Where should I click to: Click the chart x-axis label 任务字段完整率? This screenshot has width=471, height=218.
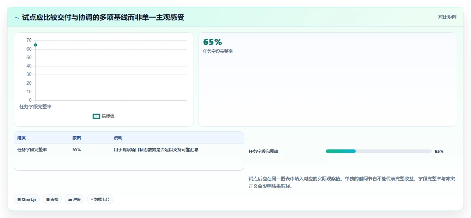[35, 107]
